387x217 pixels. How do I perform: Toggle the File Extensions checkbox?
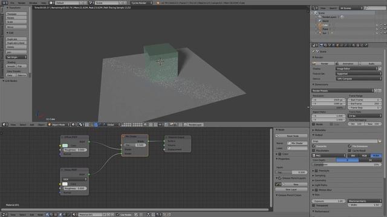click(x=350, y=146)
